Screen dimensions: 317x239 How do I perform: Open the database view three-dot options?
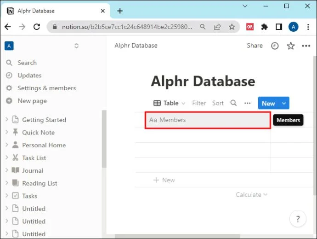click(x=248, y=103)
